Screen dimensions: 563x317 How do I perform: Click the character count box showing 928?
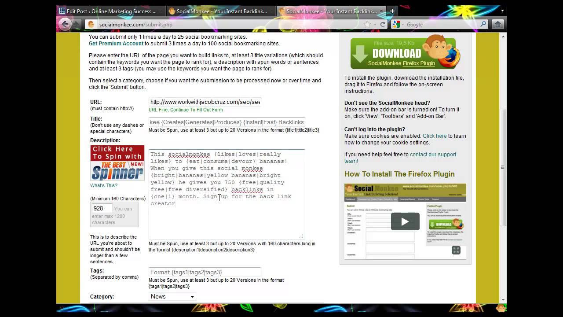point(102,208)
